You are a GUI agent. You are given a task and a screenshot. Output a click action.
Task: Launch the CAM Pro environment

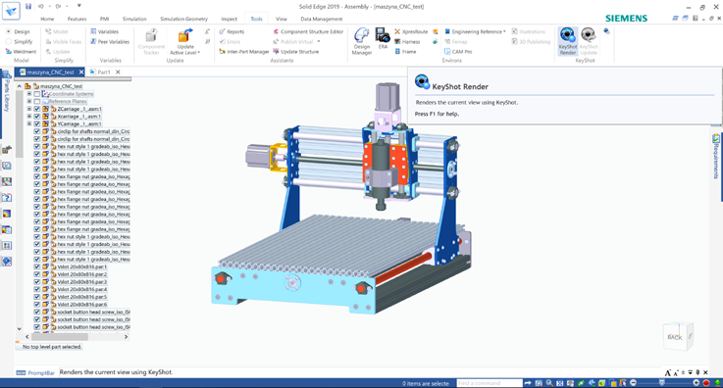click(458, 52)
